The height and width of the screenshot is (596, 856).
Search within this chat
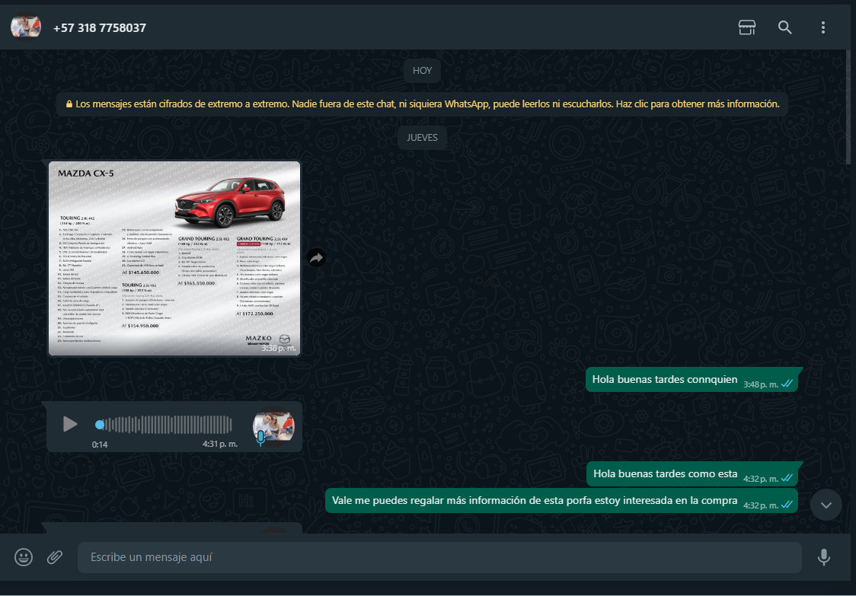(x=785, y=27)
